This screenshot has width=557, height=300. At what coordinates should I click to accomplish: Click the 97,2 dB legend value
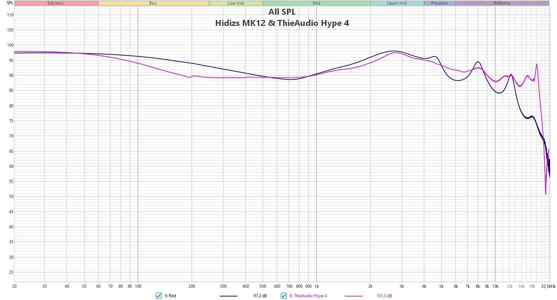pos(260,296)
